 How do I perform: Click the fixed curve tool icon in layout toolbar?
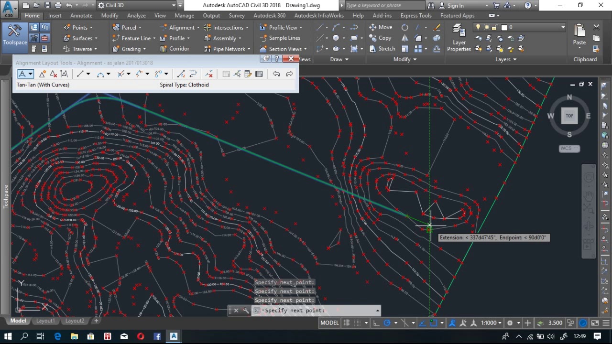(x=100, y=74)
